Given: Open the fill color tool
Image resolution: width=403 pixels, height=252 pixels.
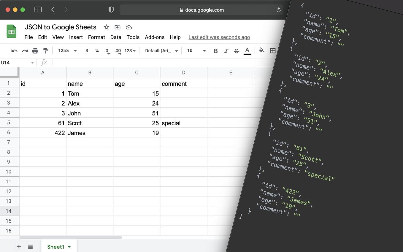Looking at the screenshot, I should pyautogui.click(x=262, y=50).
